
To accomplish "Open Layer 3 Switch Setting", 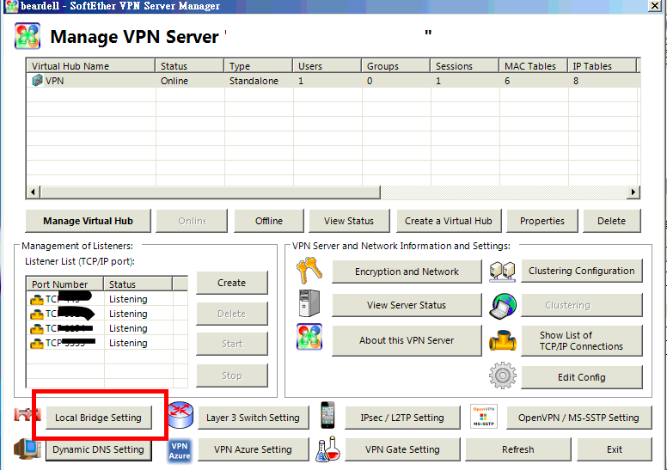I will pyautogui.click(x=253, y=418).
